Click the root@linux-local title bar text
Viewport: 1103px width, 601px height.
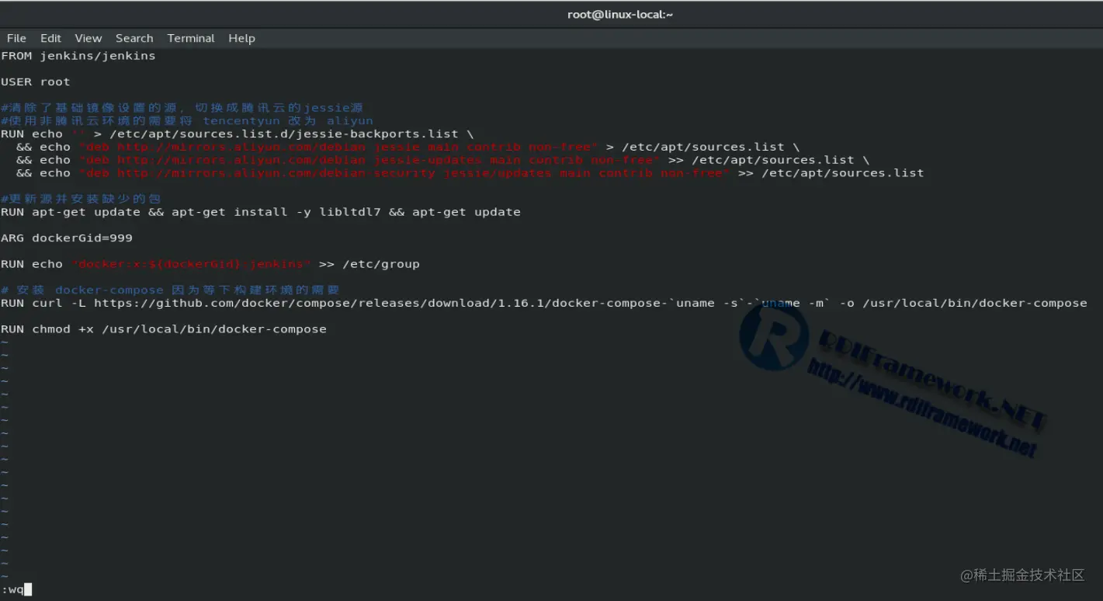point(619,13)
